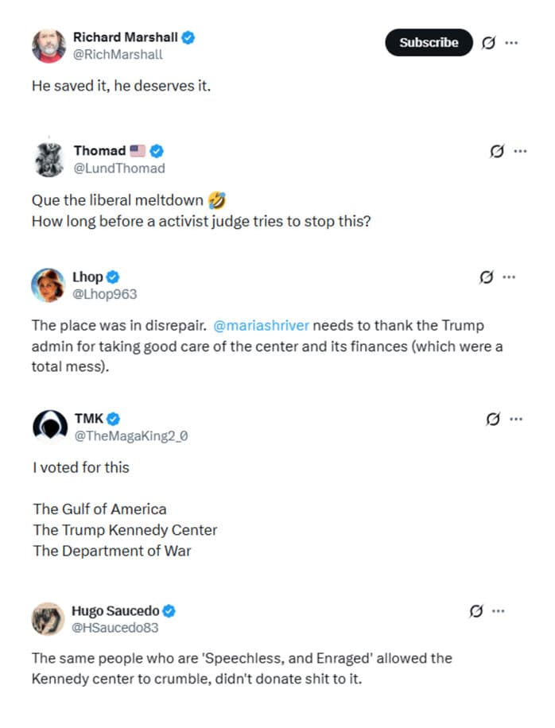Screen dimensions: 555x728
Task: Open the more options menu on Hugo Saucedo's tweet
Action: 499,611
